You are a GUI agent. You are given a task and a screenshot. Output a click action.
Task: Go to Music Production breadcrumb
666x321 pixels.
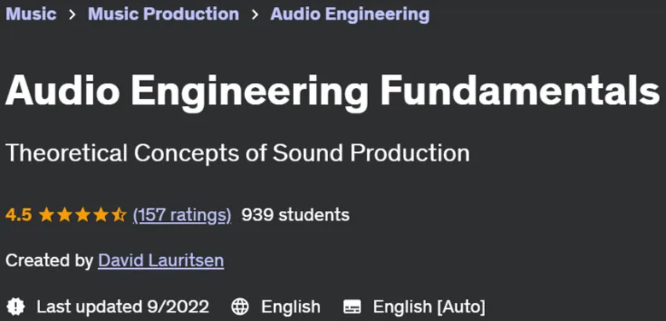[x=164, y=14]
